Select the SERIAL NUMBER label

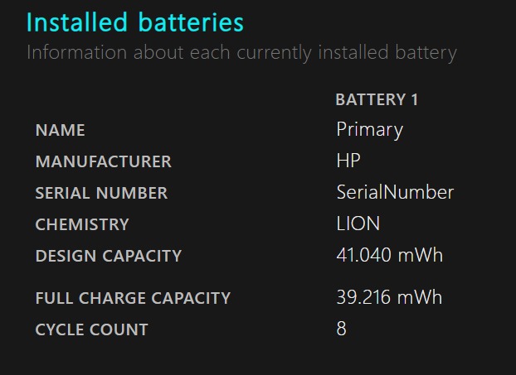(x=101, y=194)
